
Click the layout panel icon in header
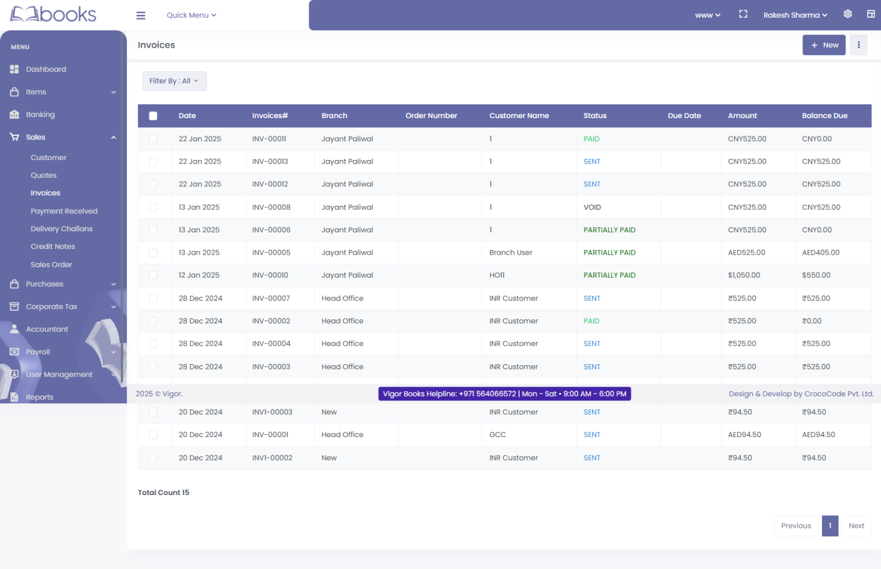coord(871,14)
